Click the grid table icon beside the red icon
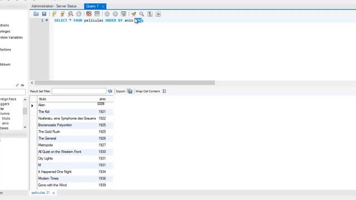Viewport: 356px width, 200px height. pos(97,14)
